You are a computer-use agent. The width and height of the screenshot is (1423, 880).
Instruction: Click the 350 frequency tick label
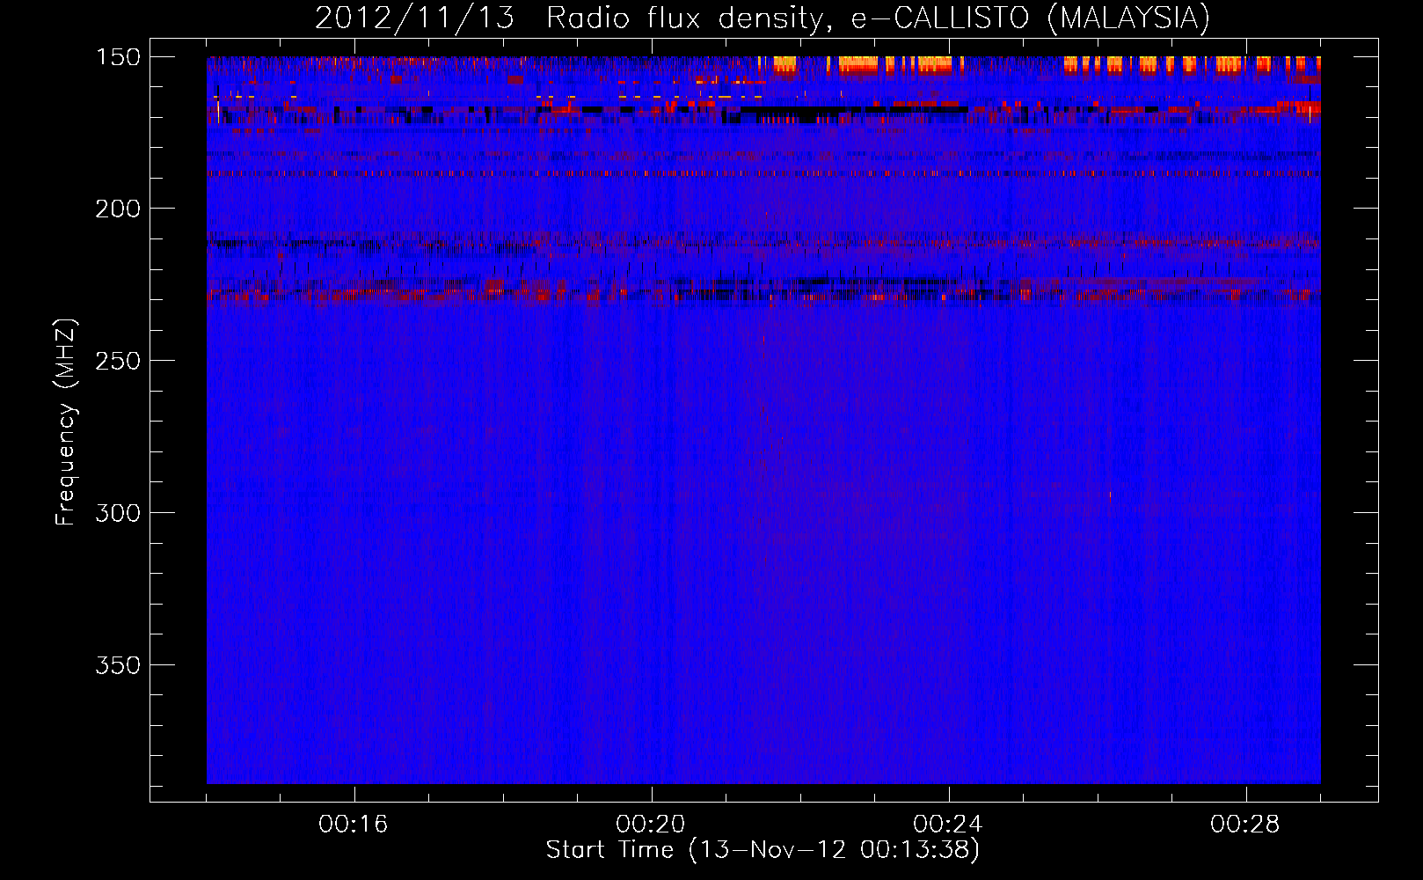[118, 665]
